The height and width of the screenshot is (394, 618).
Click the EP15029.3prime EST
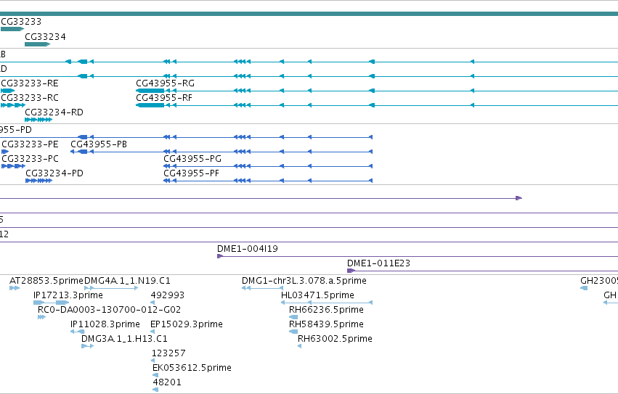click(153, 332)
